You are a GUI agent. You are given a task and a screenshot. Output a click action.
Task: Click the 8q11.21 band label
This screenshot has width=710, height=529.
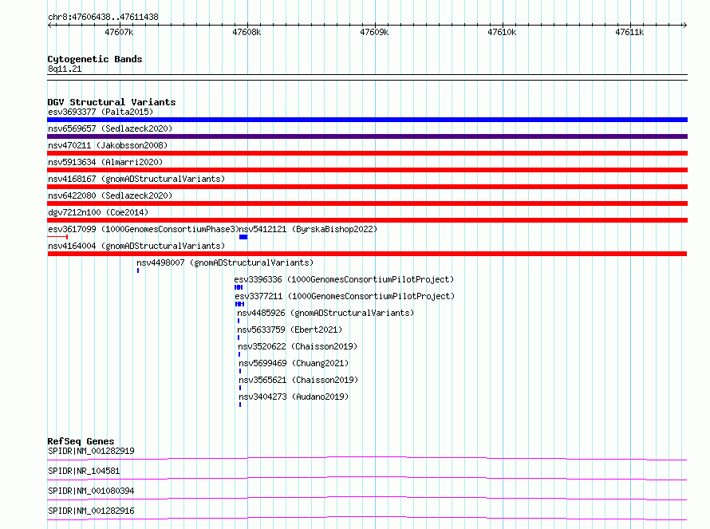(65, 69)
